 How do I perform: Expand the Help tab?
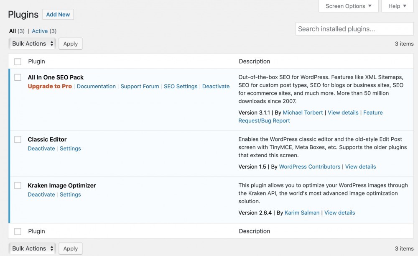point(397,6)
